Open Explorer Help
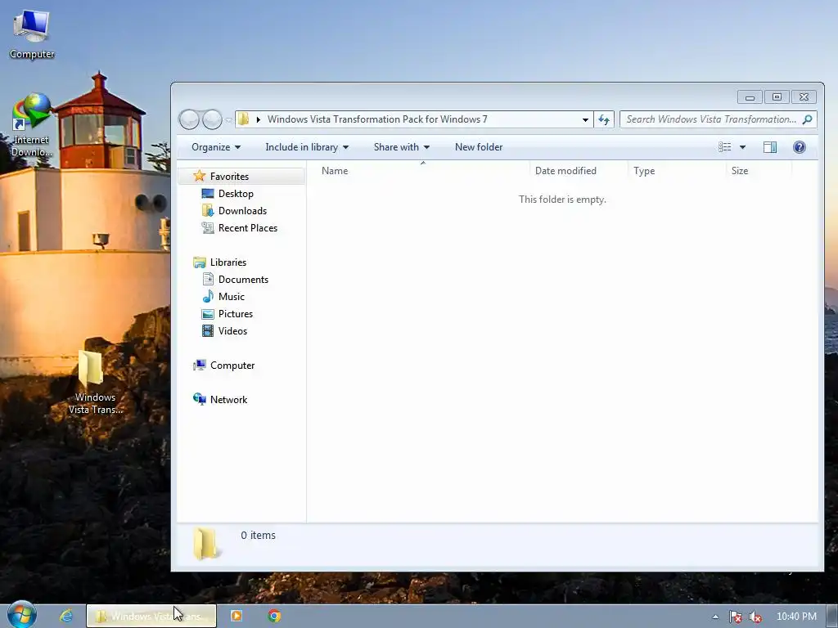The image size is (838, 628). [799, 147]
